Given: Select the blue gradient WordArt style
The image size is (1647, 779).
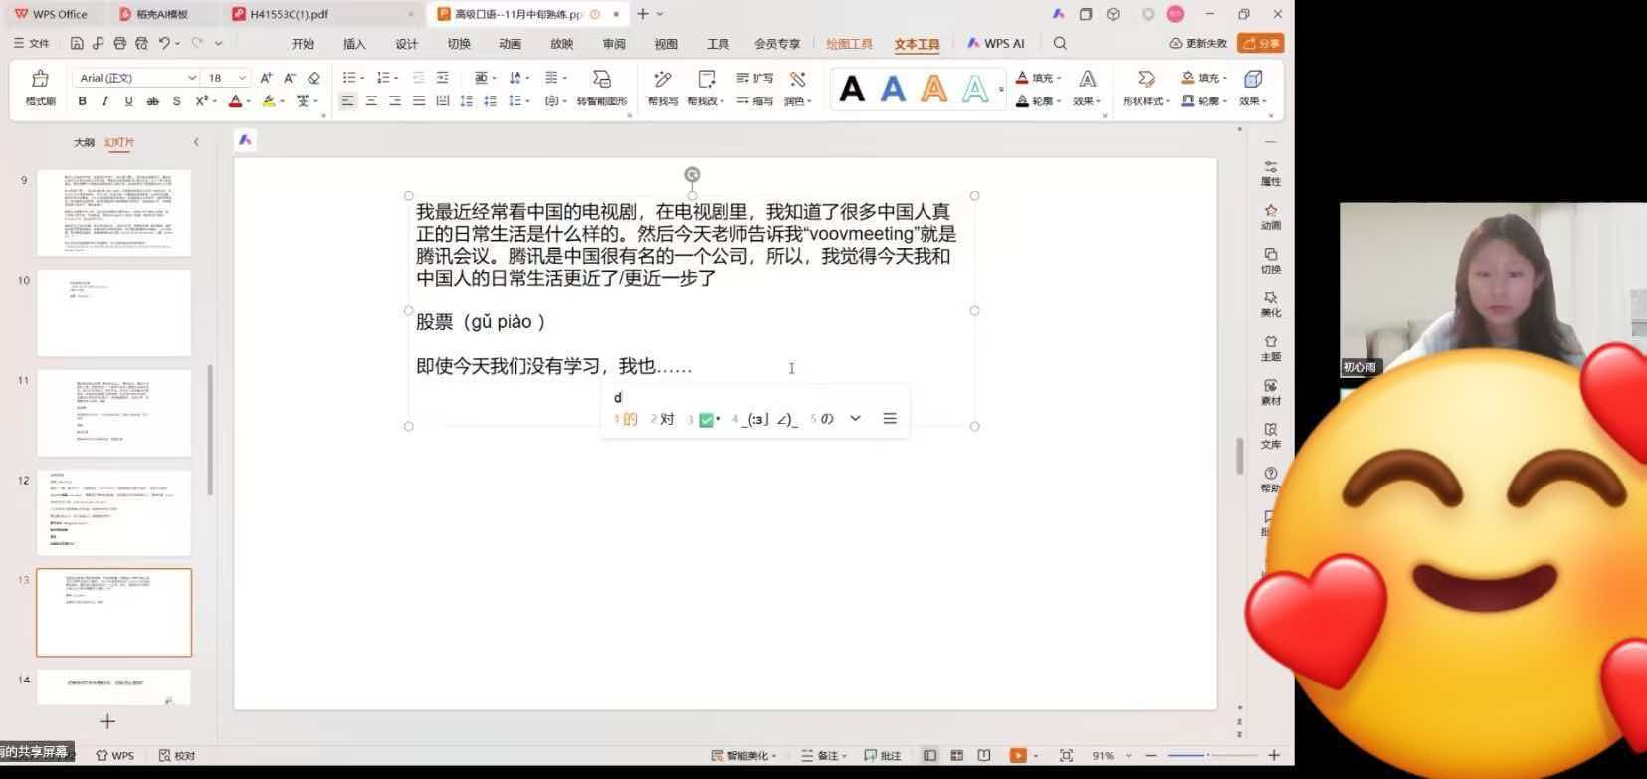Looking at the screenshot, I should [893, 90].
